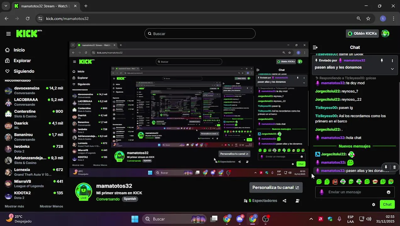Screen dimensions: 400x226
Task: Reload the kick.com page
Action: (x=28, y=19)
